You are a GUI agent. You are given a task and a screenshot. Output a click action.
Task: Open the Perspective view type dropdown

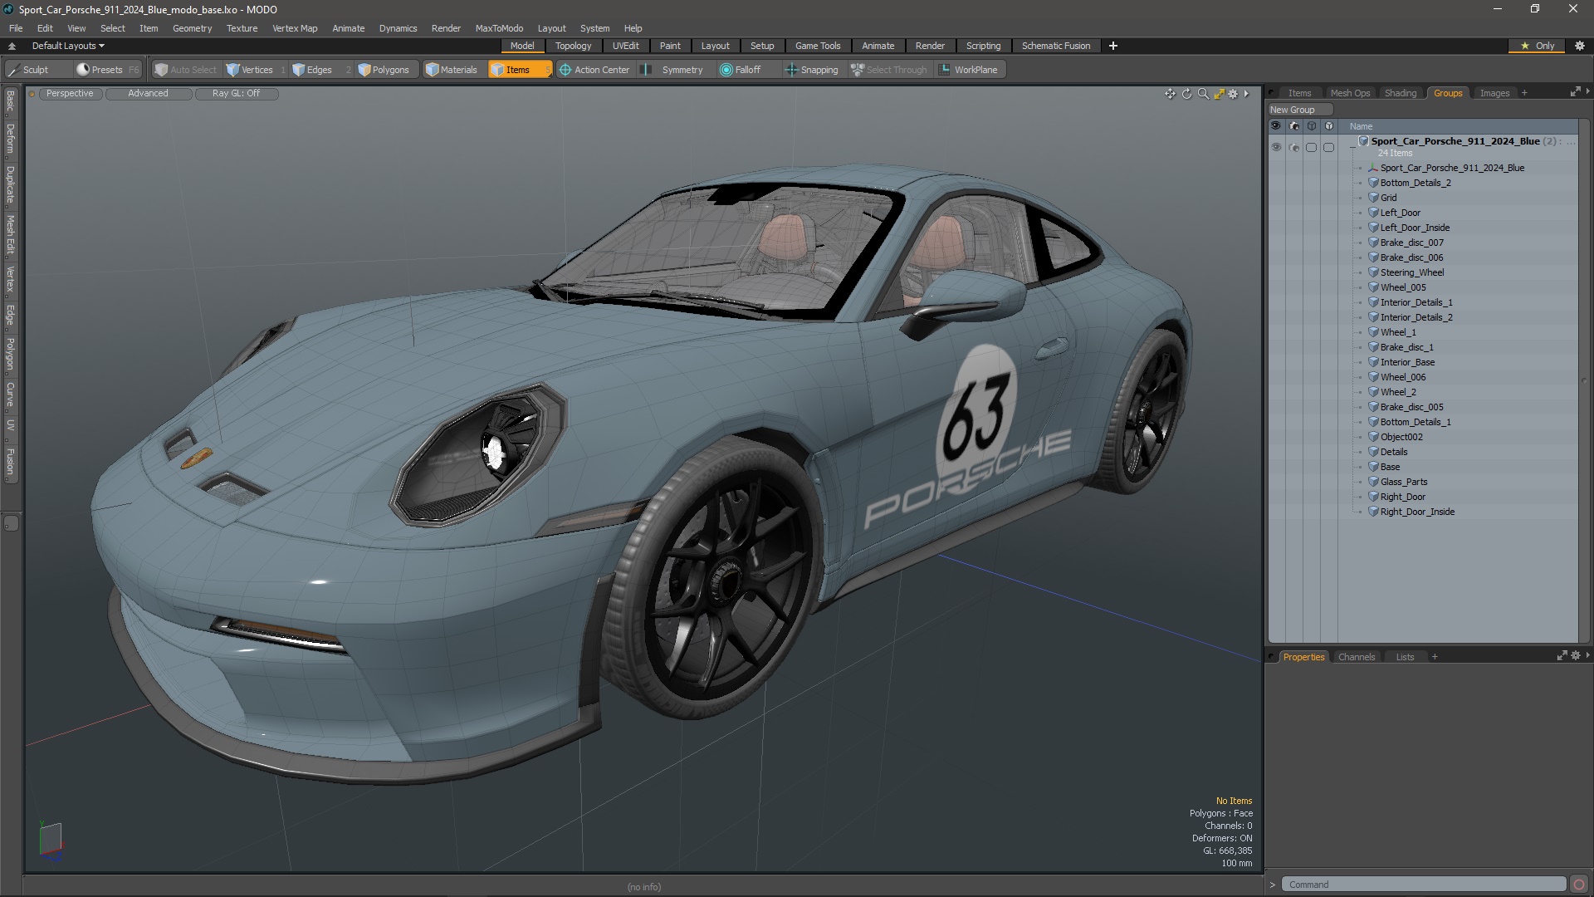pos(70,94)
